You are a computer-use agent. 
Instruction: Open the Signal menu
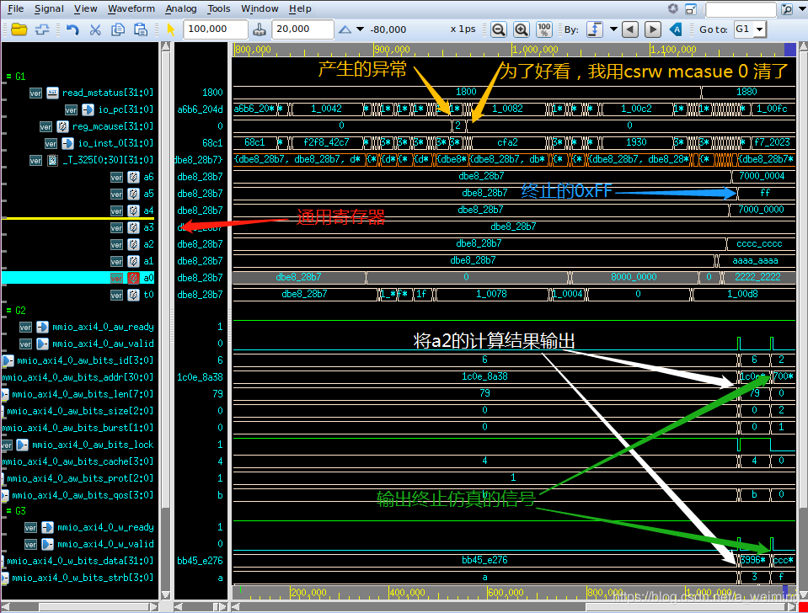pos(49,8)
